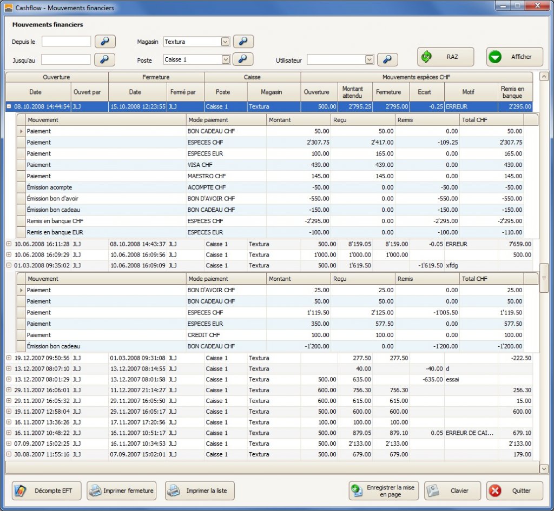Click the magnifier icon beside Jusqu'au

(105, 59)
